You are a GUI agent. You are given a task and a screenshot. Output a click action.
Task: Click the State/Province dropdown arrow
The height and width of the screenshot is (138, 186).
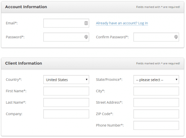pyautogui.click(x=176, y=79)
